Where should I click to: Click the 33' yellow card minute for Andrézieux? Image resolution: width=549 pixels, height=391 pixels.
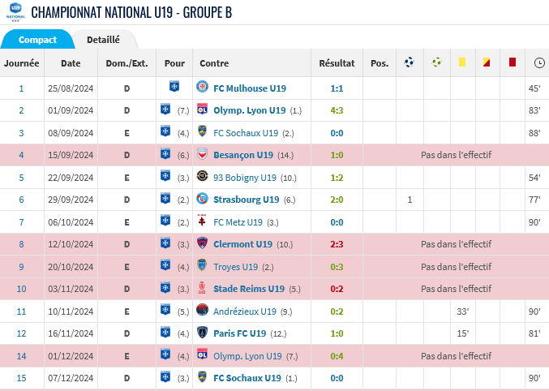[462, 312]
